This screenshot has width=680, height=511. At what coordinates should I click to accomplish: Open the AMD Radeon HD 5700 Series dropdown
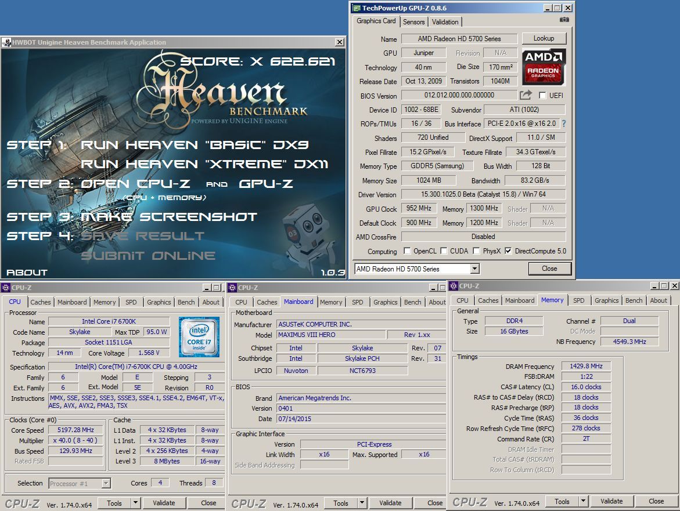point(475,269)
